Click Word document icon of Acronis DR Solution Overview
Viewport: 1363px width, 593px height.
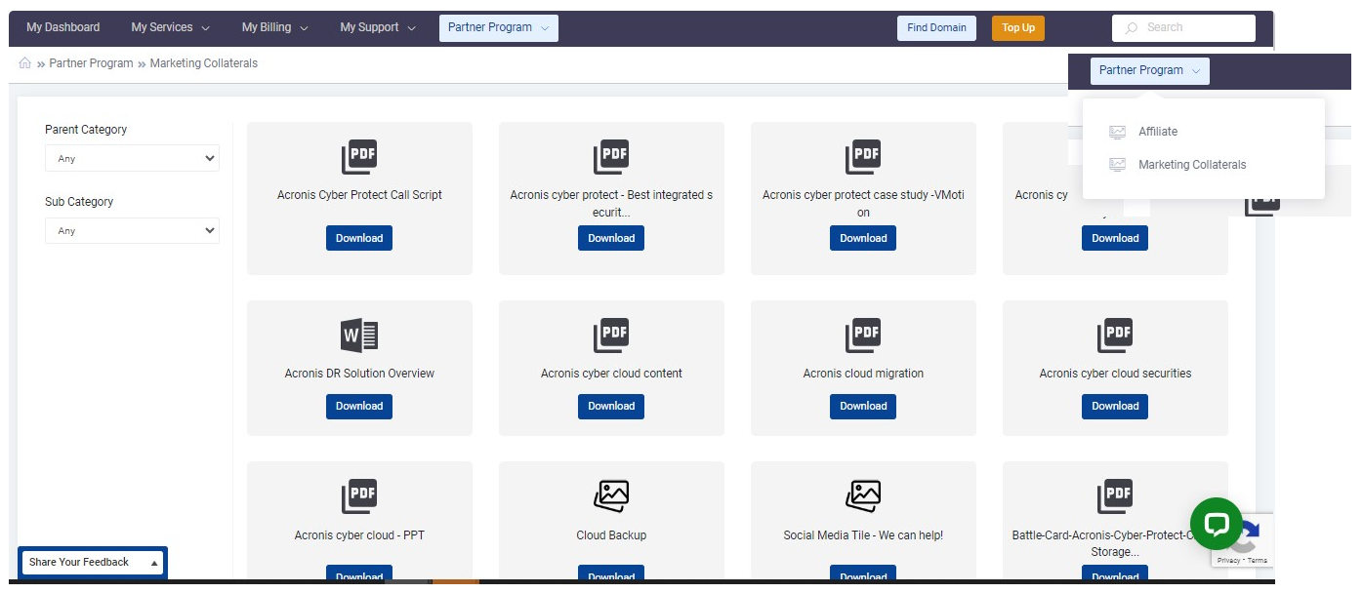tap(359, 336)
